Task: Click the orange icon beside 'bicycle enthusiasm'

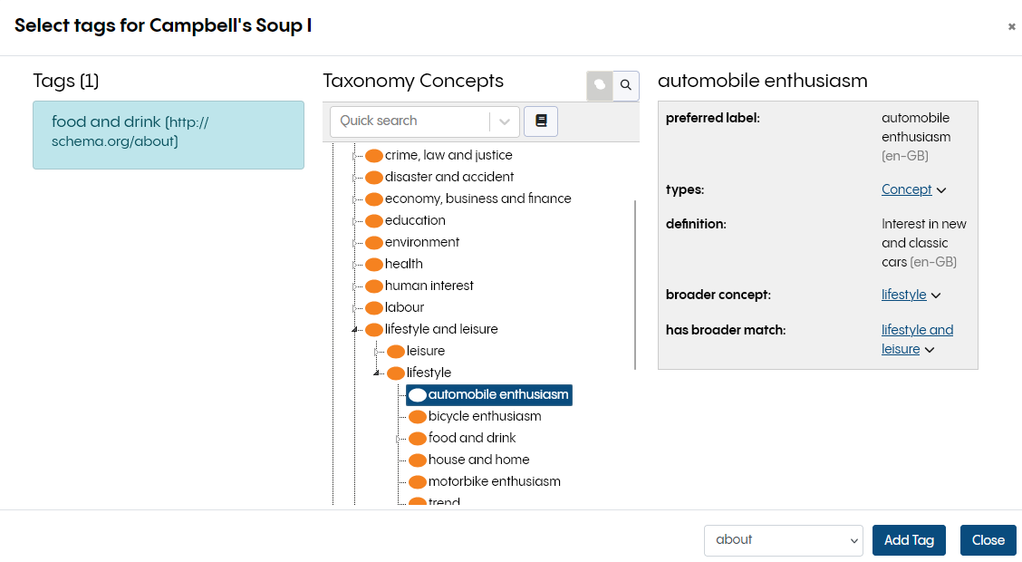Action: [x=418, y=417]
